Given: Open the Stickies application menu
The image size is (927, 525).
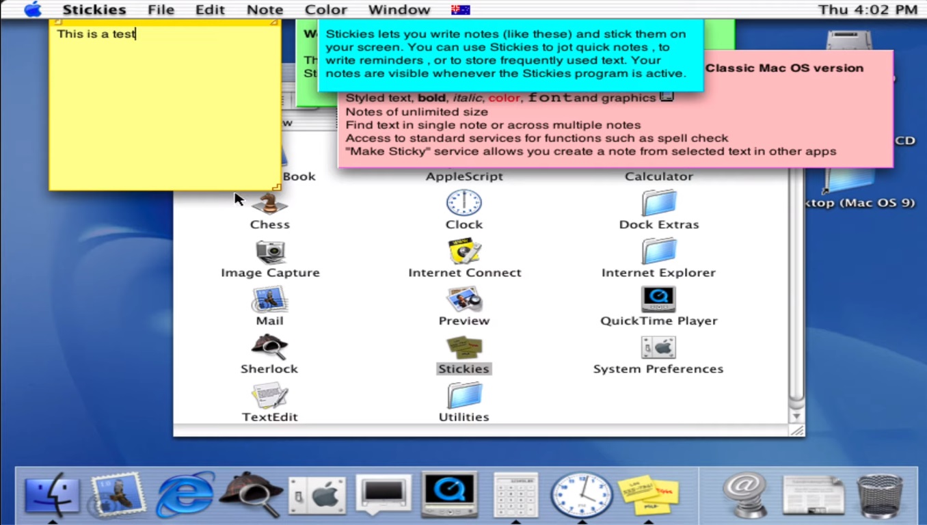Looking at the screenshot, I should [x=94, y=10].
